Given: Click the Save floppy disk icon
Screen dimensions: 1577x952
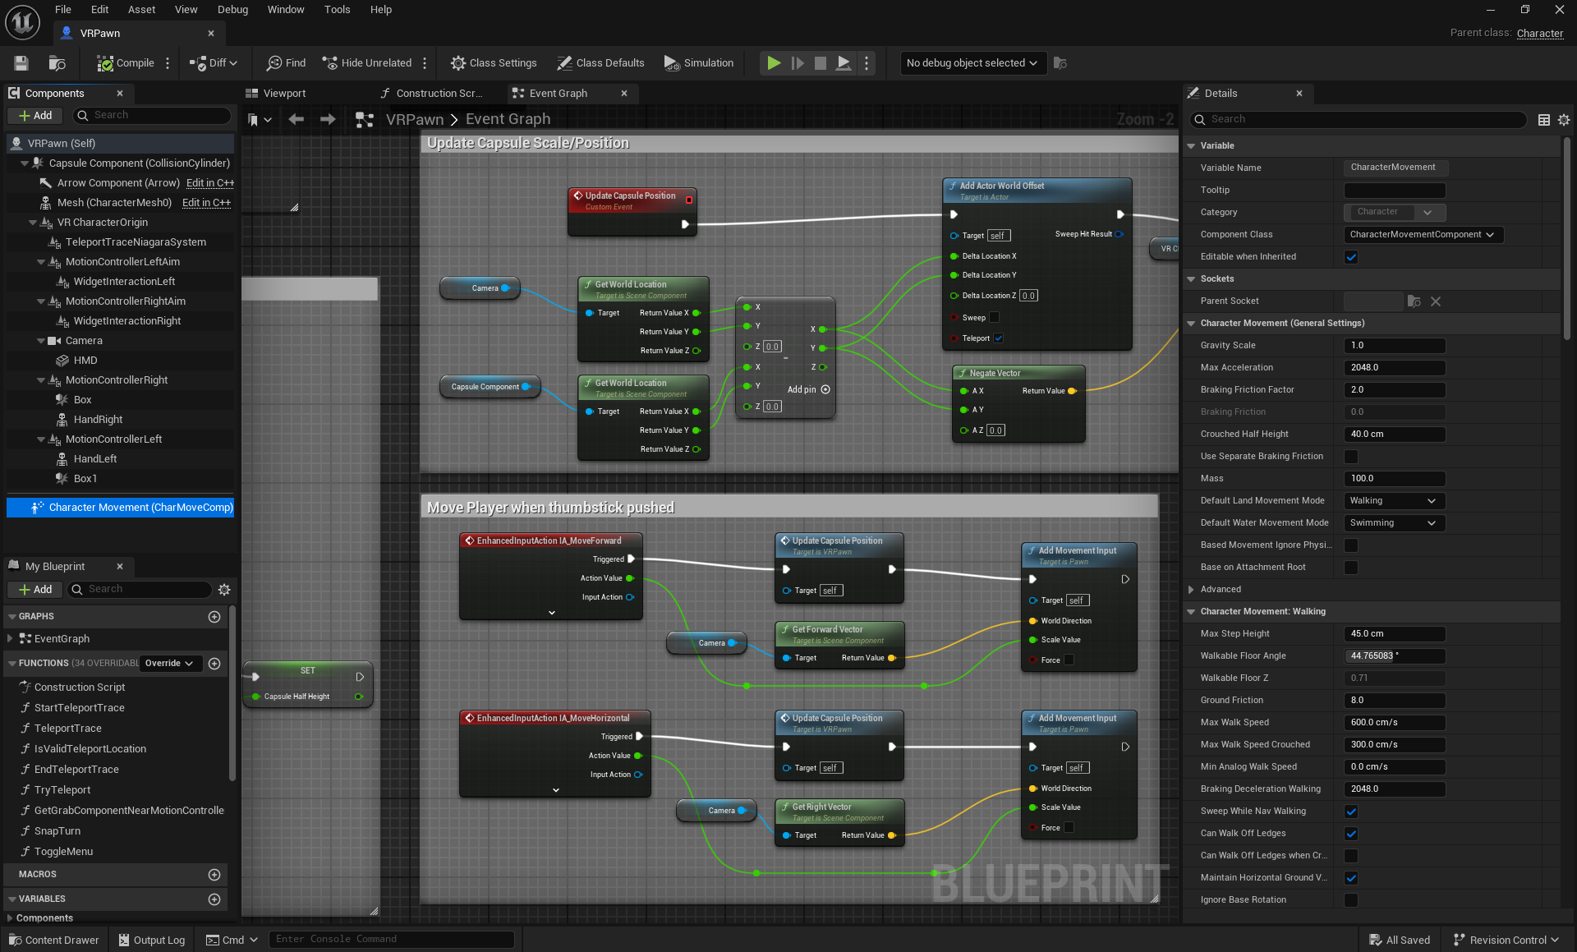Looking at the screenshot, I should point(21,63).
